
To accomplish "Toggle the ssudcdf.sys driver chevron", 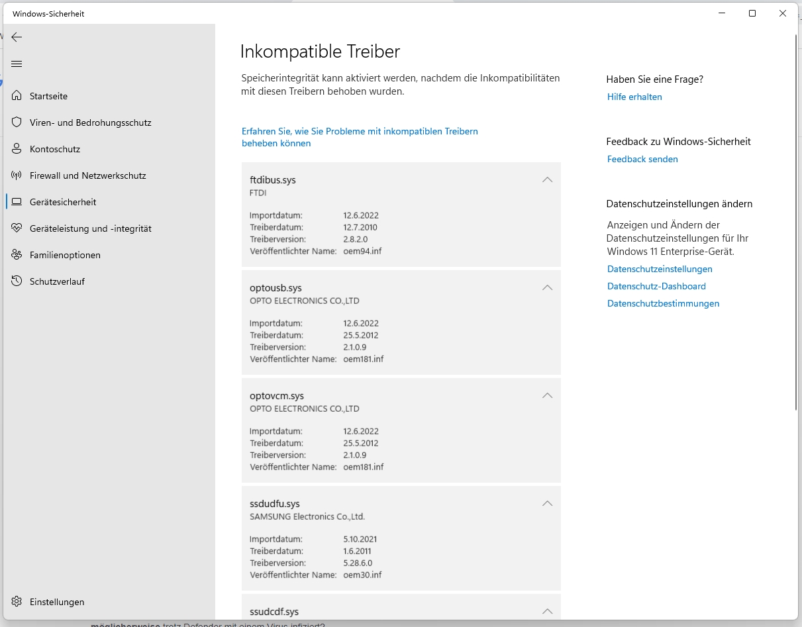I will pyautogui.click(x=547, y=611).
